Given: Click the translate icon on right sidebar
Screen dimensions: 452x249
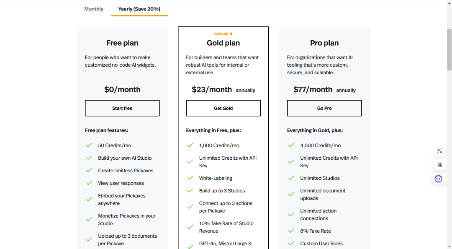Looking at the screenshot, I should [439, 151].
